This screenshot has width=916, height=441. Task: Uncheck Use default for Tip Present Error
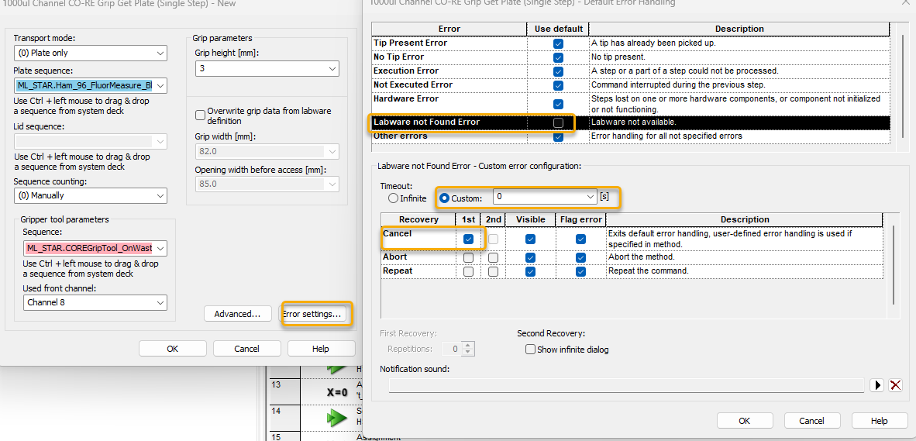click(558, 43)
